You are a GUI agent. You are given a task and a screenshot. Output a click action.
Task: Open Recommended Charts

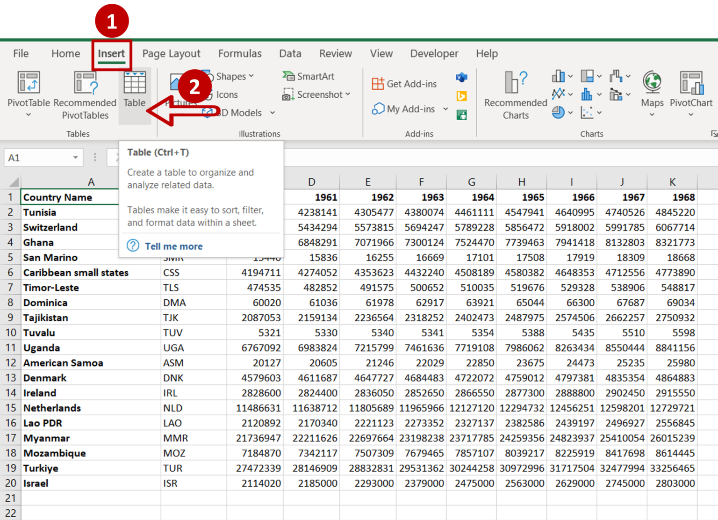coord(516,95)
